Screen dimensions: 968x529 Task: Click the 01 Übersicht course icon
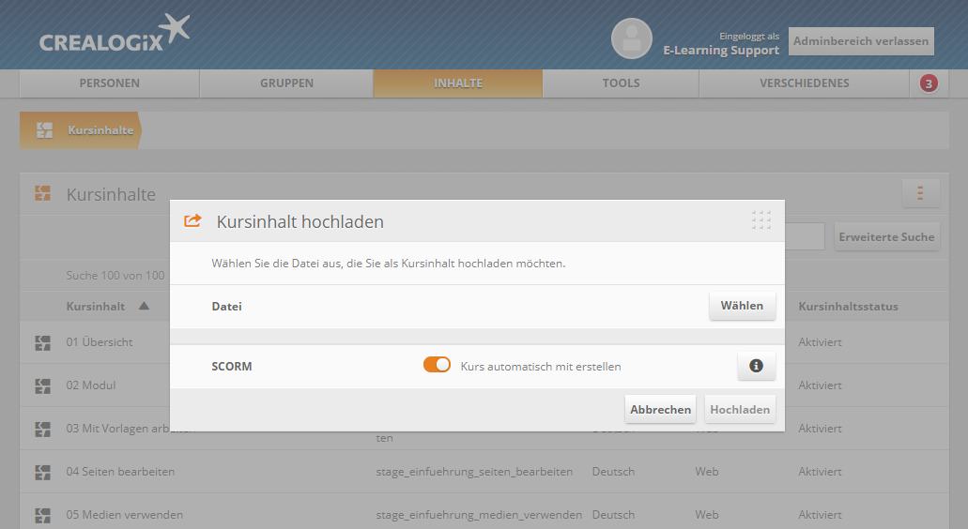point(42,342)
